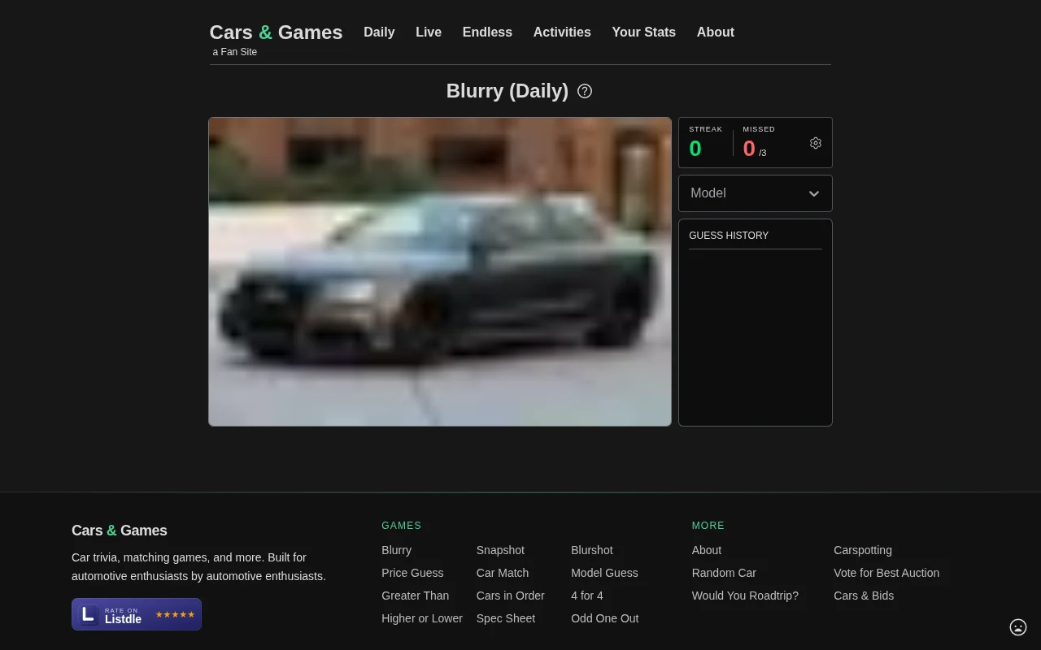Open the Carspotting link
The height and width of the screenshot is (650, 1041).
click(x=863, y=550)
